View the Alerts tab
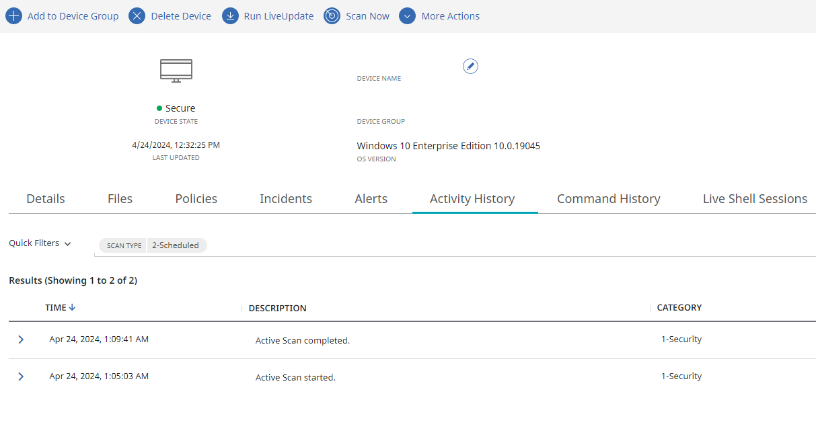Viewport: 816px width, 439px height. point(371,199)
